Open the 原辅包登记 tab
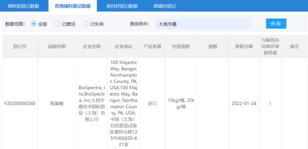Viewport: 308px width, 149px height. [x=165, y=6]
